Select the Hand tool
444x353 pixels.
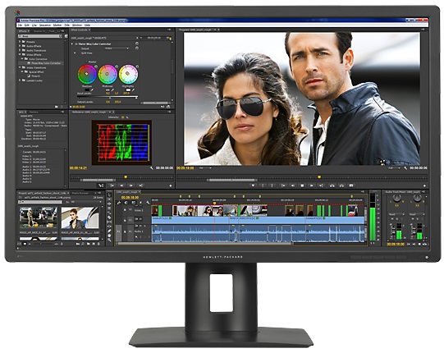pos(109,235)
